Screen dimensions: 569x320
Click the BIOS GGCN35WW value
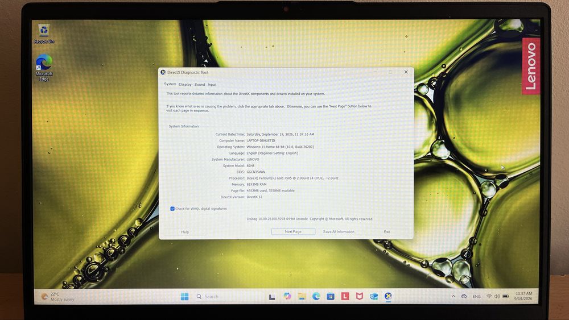tap(256, 172)
